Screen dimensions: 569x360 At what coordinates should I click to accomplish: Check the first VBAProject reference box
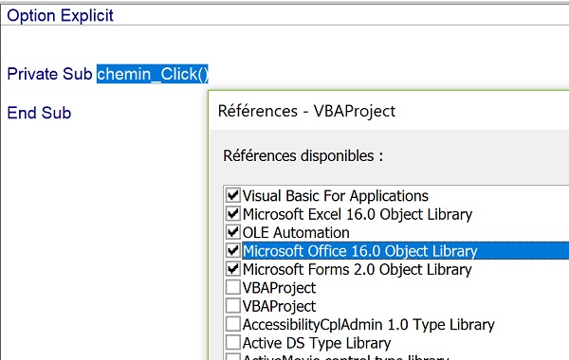[x=232, y=287]
